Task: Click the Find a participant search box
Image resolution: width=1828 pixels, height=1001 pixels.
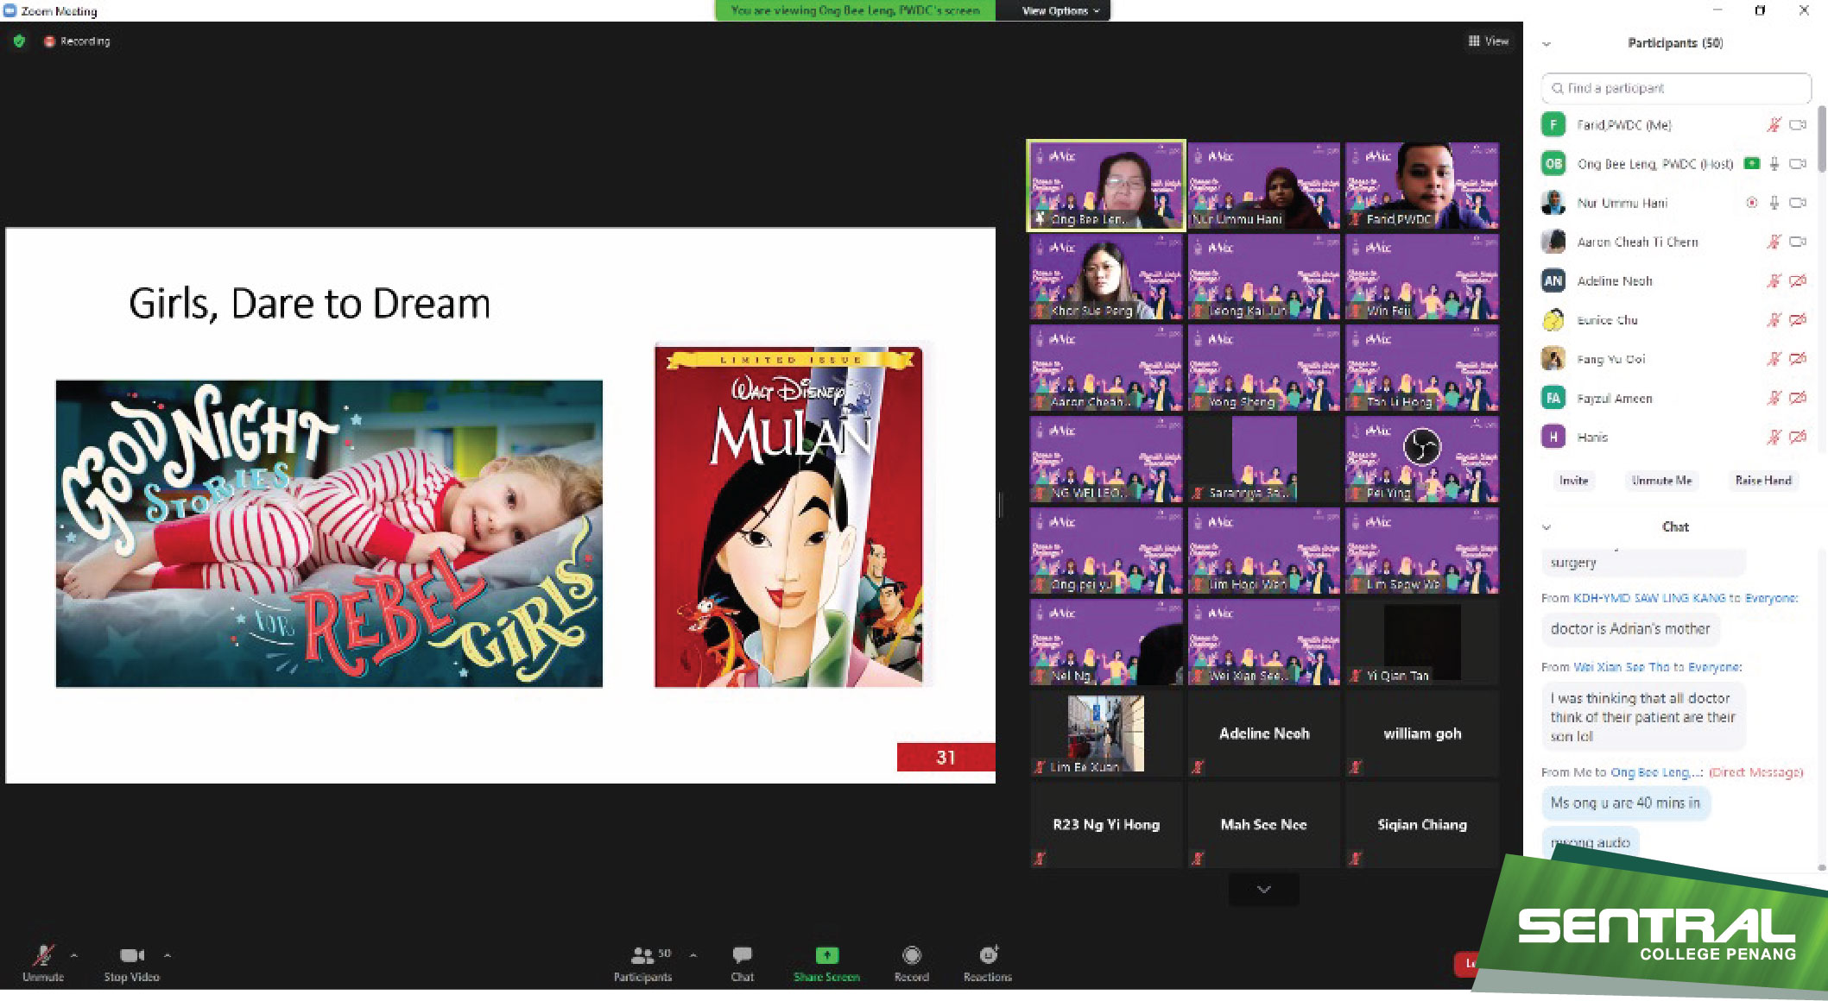Action: pyautogui.click(x=1675, y=88)
